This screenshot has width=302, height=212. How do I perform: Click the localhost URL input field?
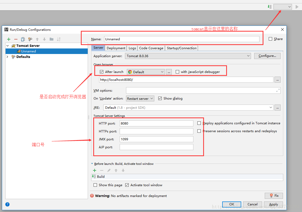(186, 80)
